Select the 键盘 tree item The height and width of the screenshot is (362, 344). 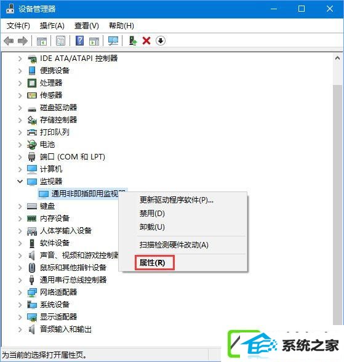47,206
